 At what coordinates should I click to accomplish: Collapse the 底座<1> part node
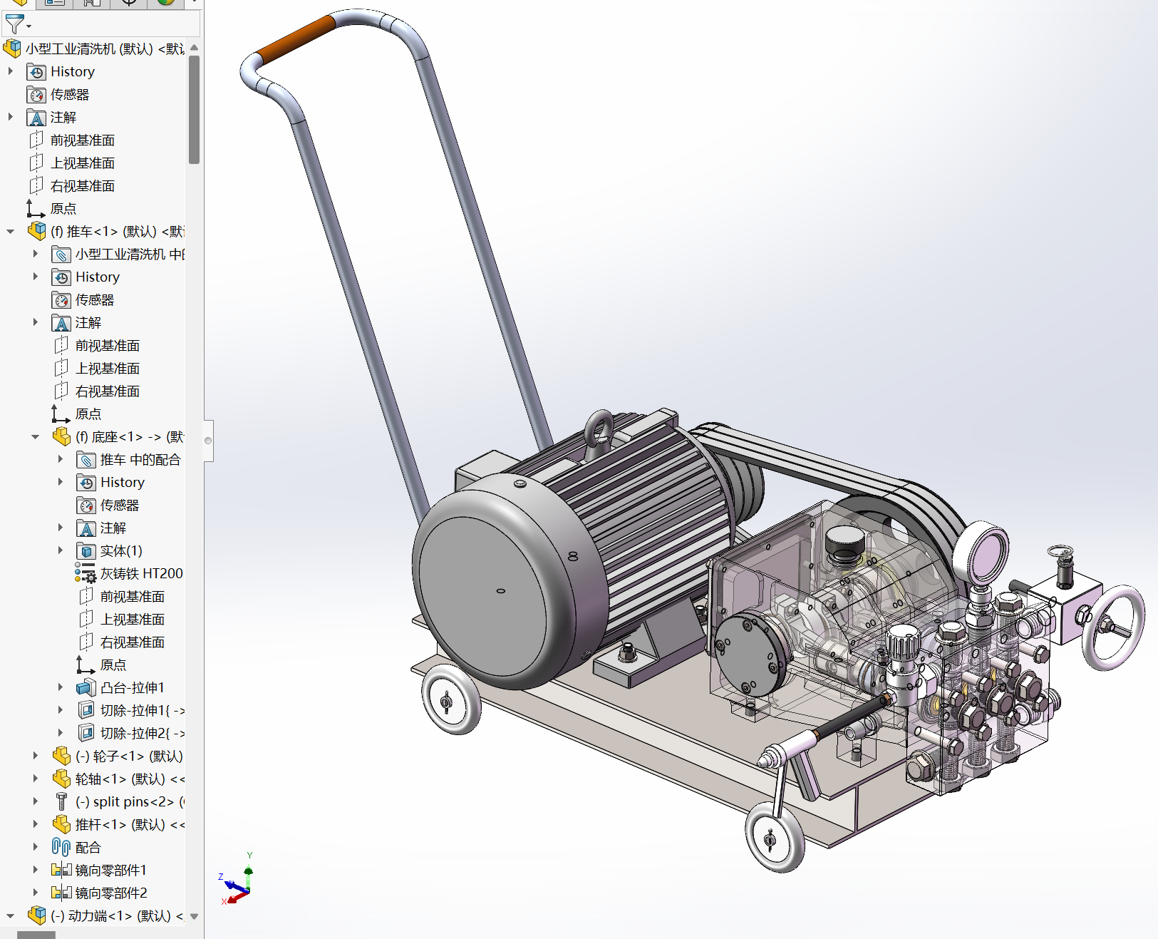(x=36, y=436)
